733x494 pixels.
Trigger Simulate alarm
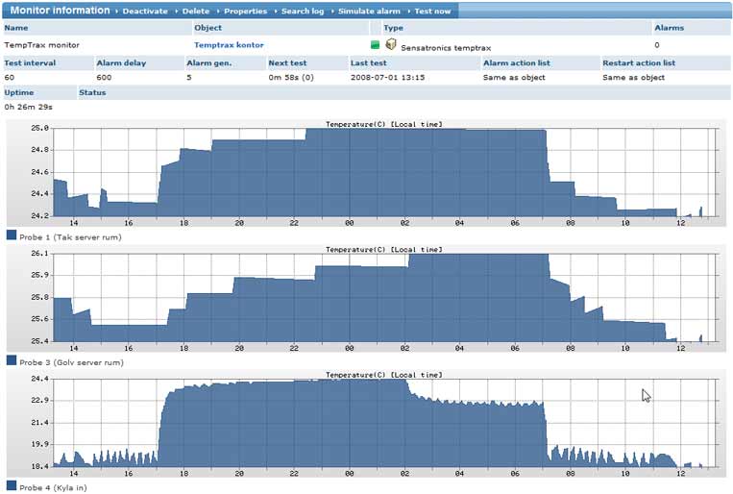pos(369,11)
